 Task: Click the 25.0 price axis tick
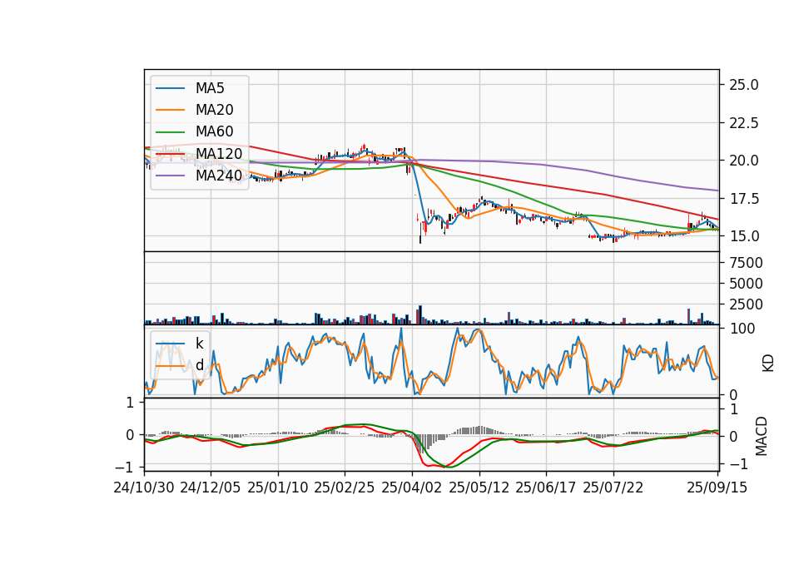(744, 85)
